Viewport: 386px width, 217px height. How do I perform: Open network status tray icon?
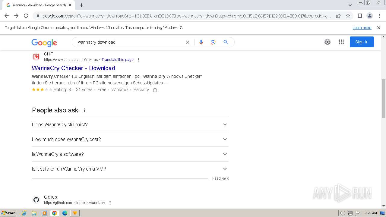tap(350, 213)
